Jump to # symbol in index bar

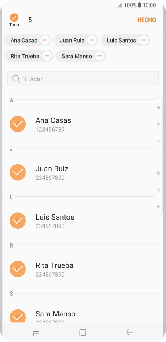tap(158, 206)
